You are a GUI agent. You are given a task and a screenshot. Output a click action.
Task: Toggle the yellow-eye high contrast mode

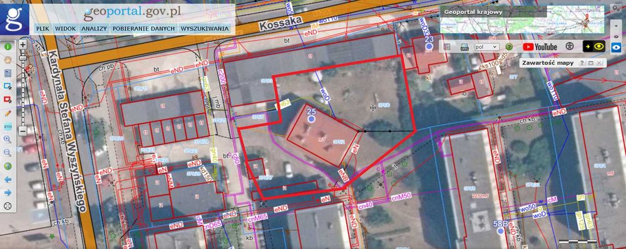[x=594, y=47]
